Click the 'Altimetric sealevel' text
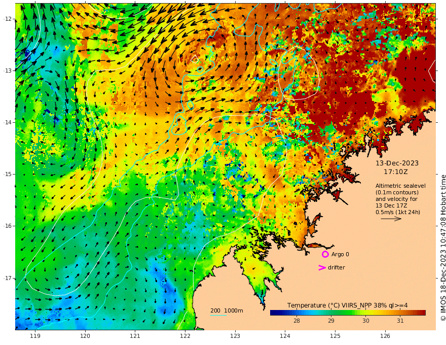 [x=400, y=186]
